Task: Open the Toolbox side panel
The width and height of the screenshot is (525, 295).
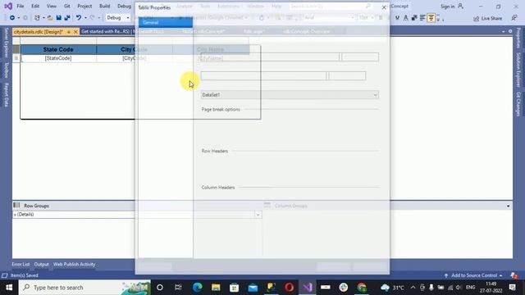Action: 6,70
